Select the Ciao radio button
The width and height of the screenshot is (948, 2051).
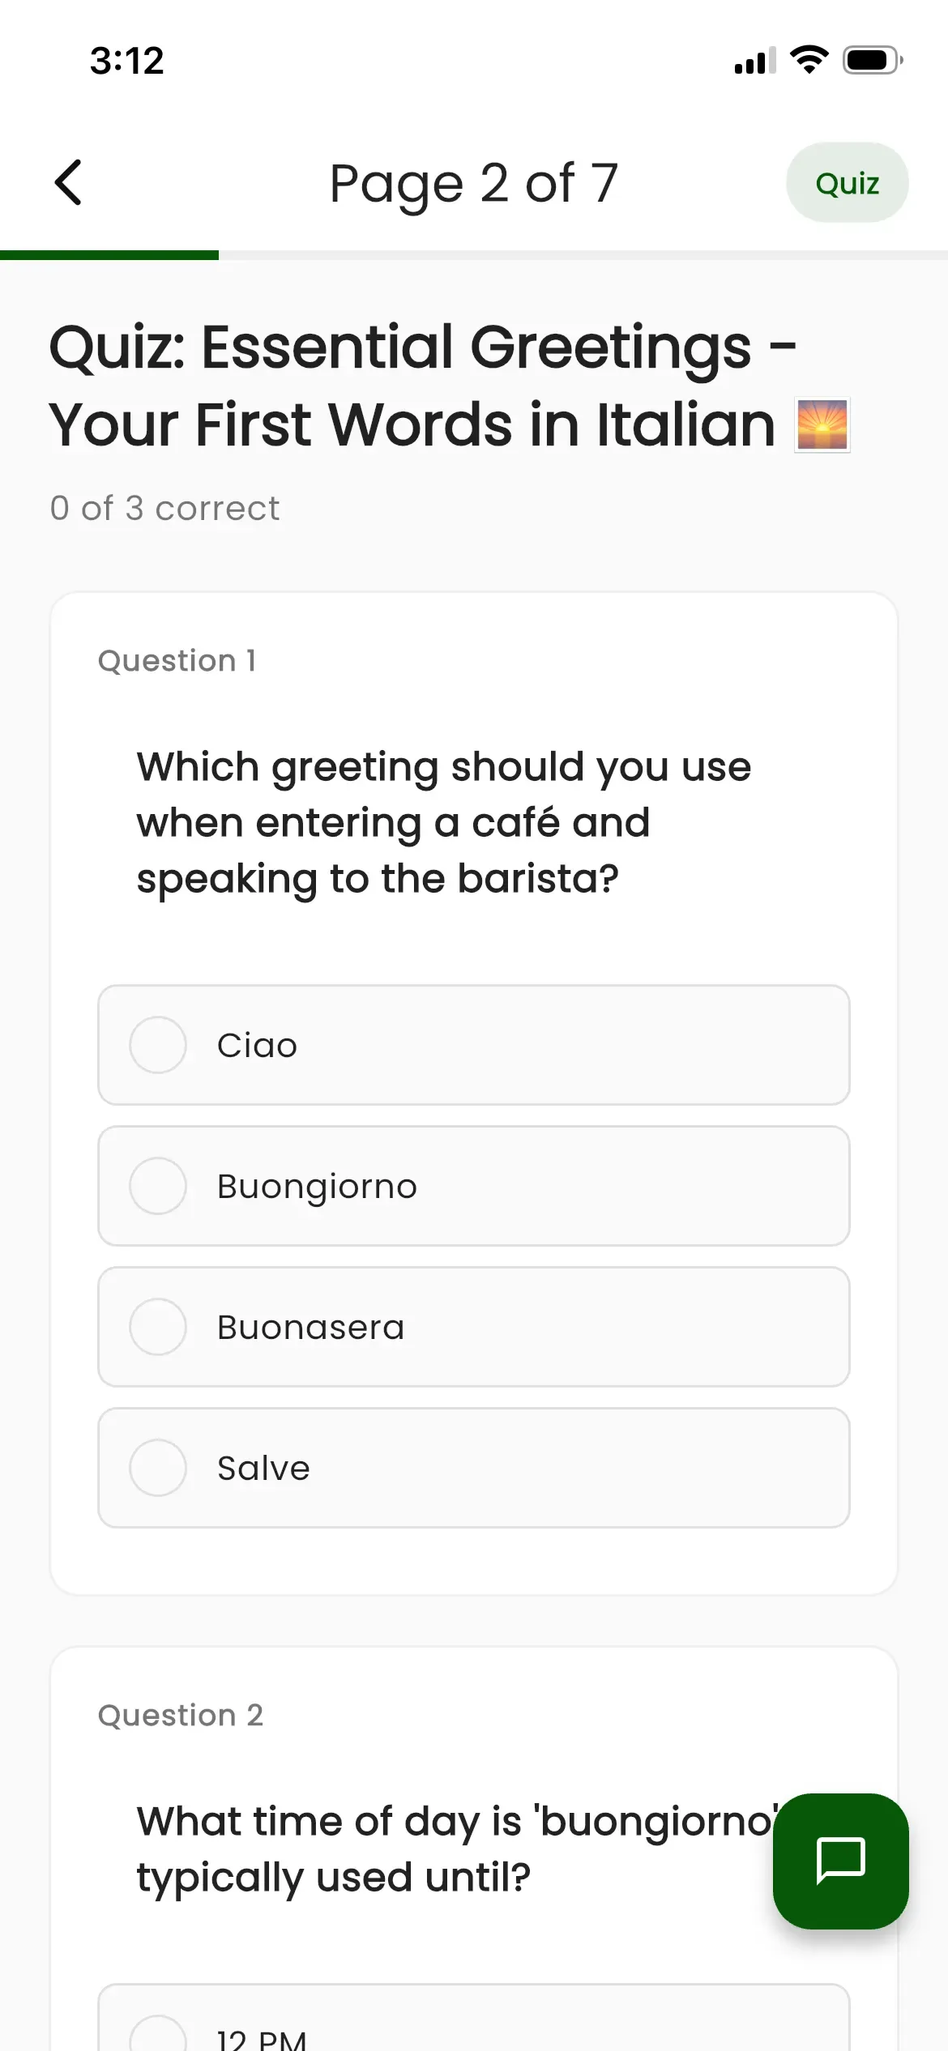point(158,1045)
